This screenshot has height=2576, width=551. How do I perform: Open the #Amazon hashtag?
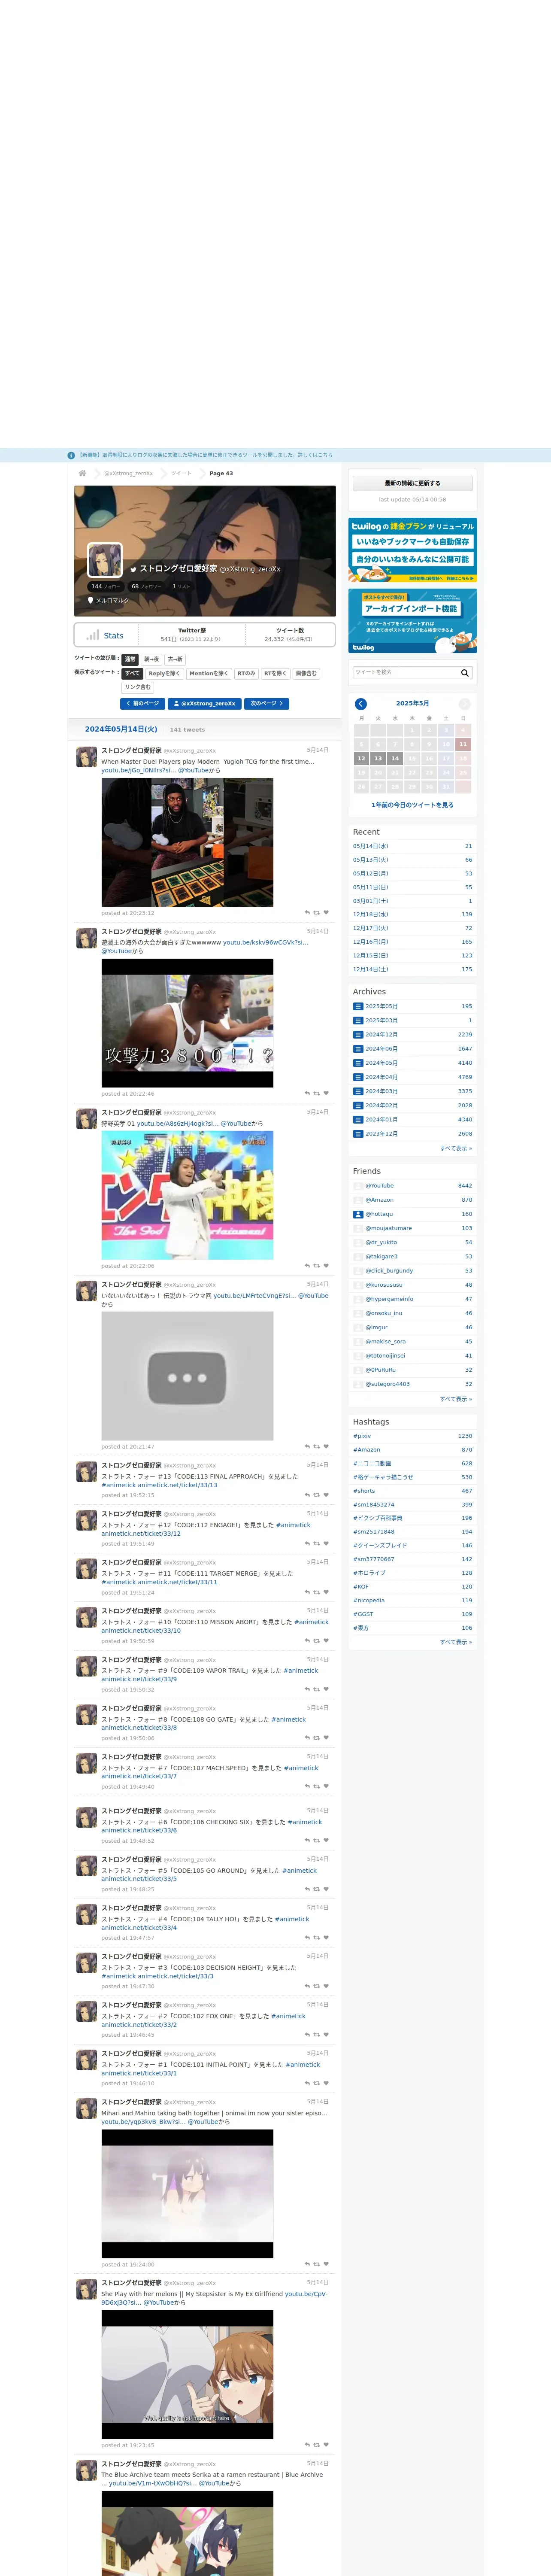pos(366,1450)
